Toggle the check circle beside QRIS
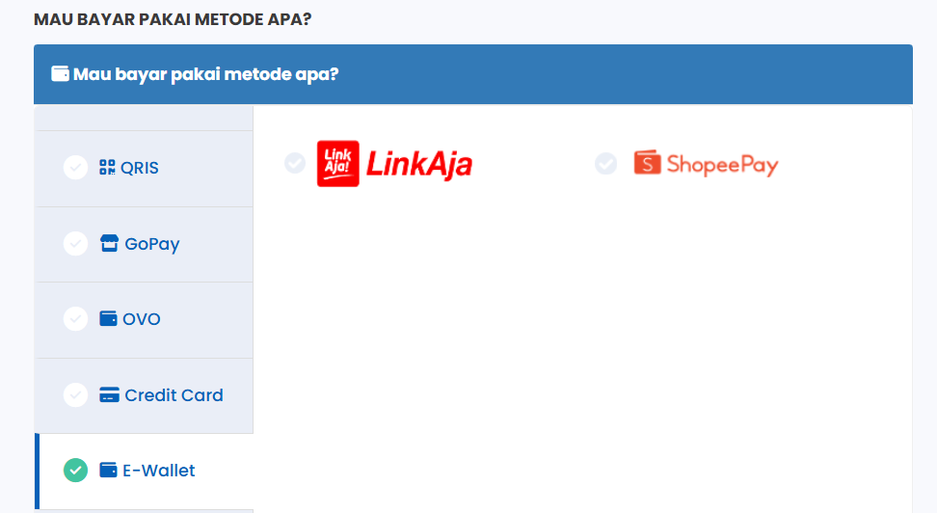This screenshot has width=937, height=513. pyautogui.click(x=75, y=168)
